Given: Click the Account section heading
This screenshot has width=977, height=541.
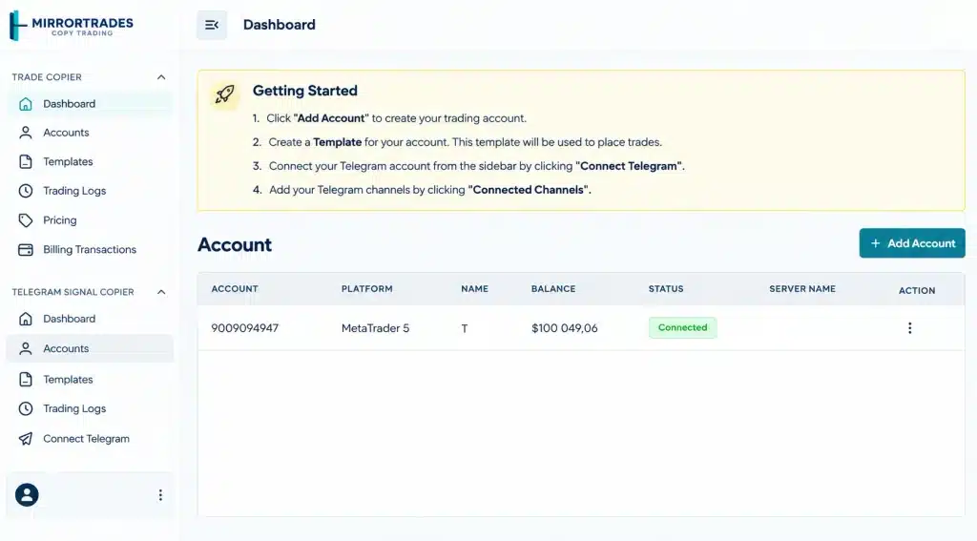Looking at the screenshot, I should point(235,244).
